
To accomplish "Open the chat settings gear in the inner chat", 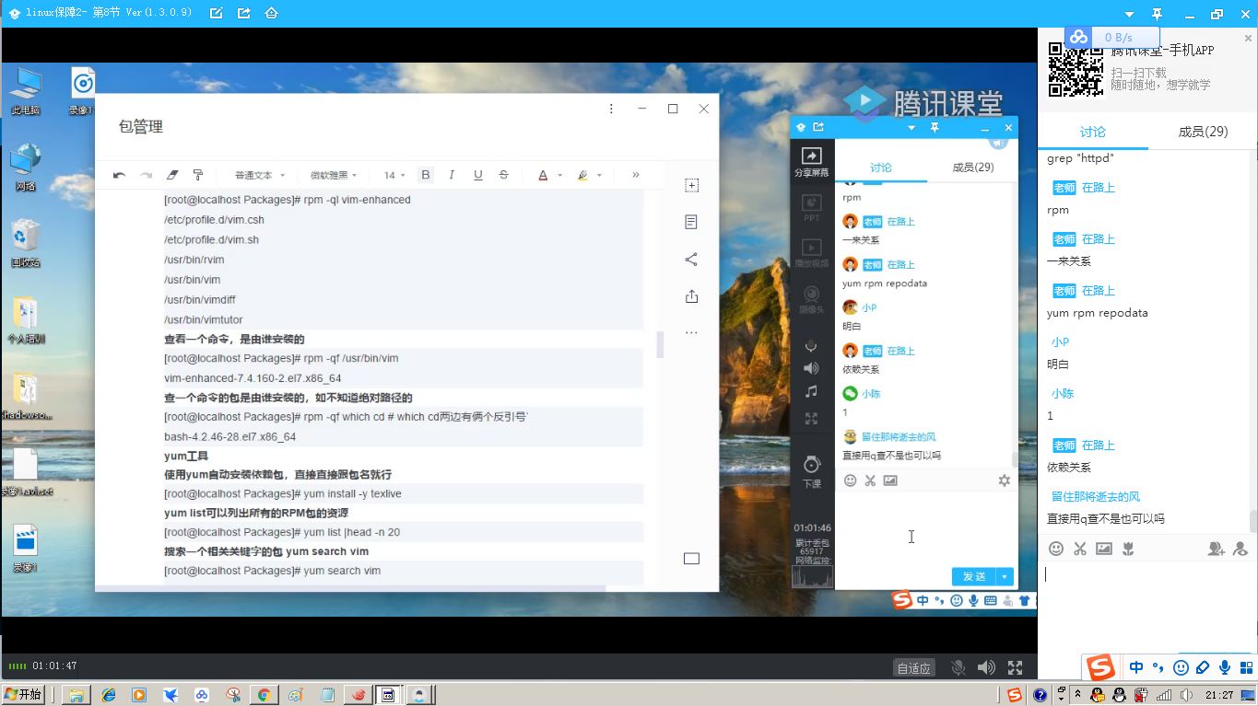I will tap(1004, 480).
